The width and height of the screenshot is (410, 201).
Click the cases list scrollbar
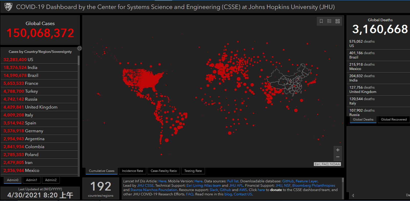click(79, 61)
